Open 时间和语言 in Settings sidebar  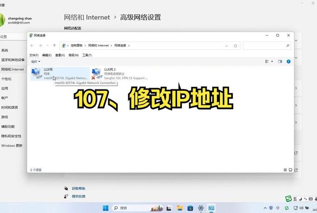click(10, 107)
